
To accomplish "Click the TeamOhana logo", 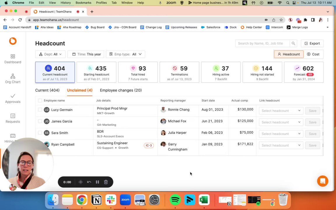I will point(13,41).
